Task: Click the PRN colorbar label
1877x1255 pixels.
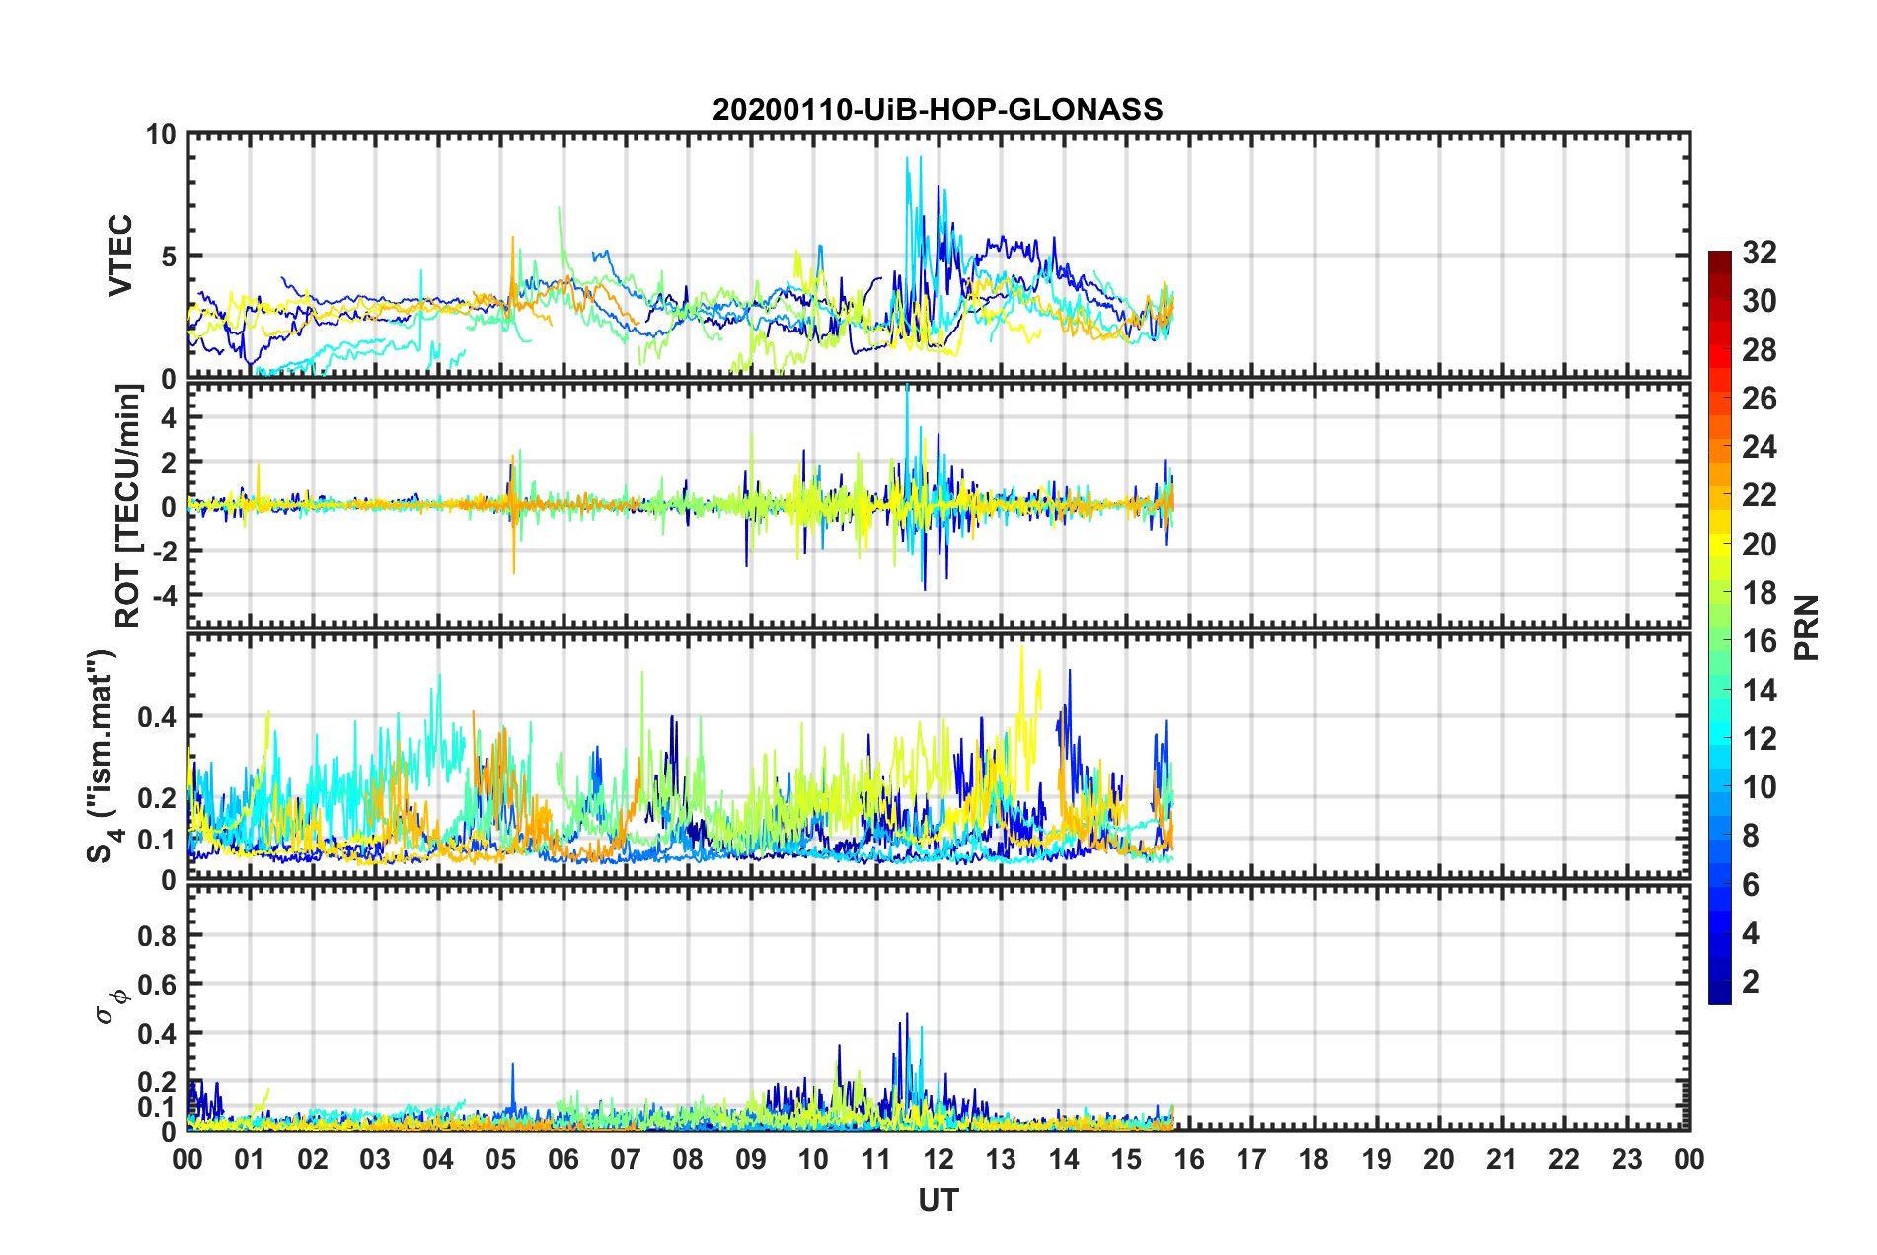Action: [1806, 627]
